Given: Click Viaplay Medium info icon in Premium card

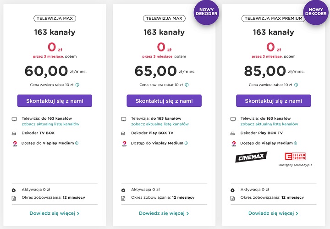Looking at the screenshot, I should (296, 143).
